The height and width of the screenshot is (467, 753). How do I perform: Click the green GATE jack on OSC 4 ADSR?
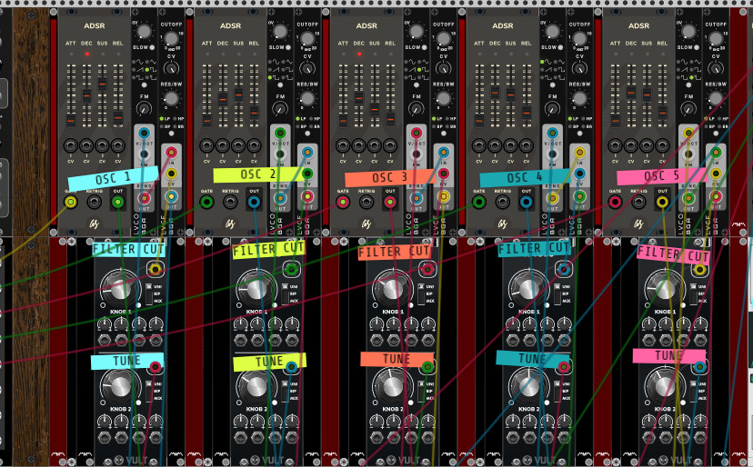pos(478,202)
